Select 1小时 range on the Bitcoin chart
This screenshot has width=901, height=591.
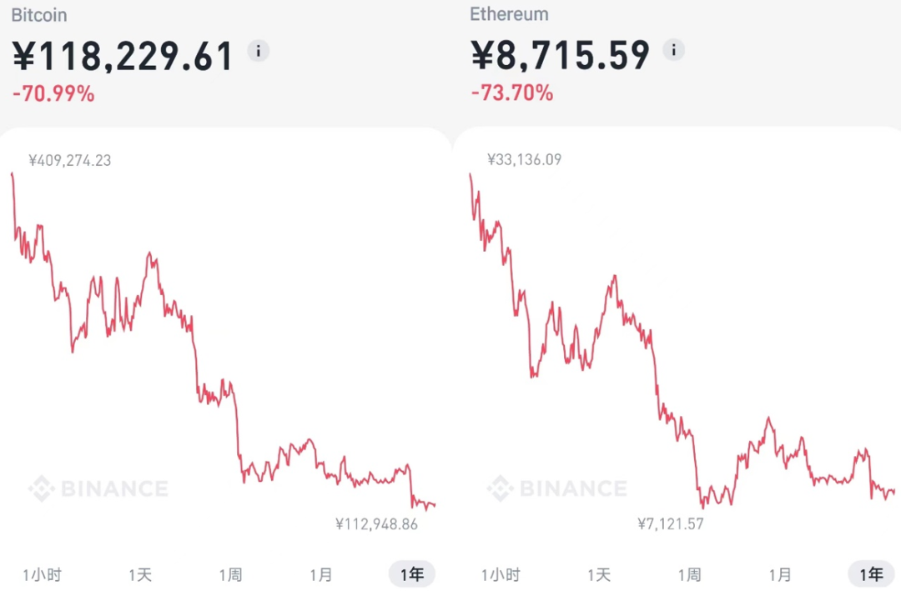pos(42,574)
